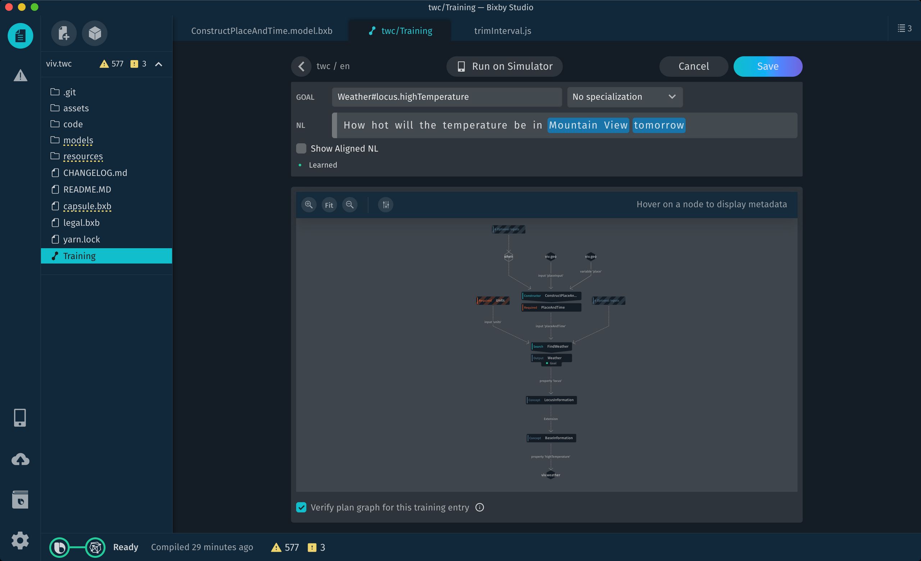This screenshot has height=561, width=921.
Task: Click the back arrow next to twc / en
Action: point(301,67)
